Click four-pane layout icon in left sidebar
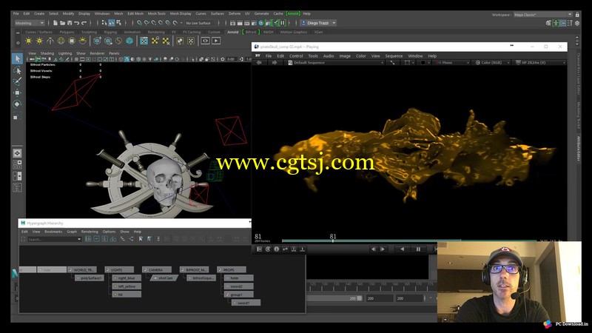The image size is (592, 333). pyautogui.click(x=17, y=164)
